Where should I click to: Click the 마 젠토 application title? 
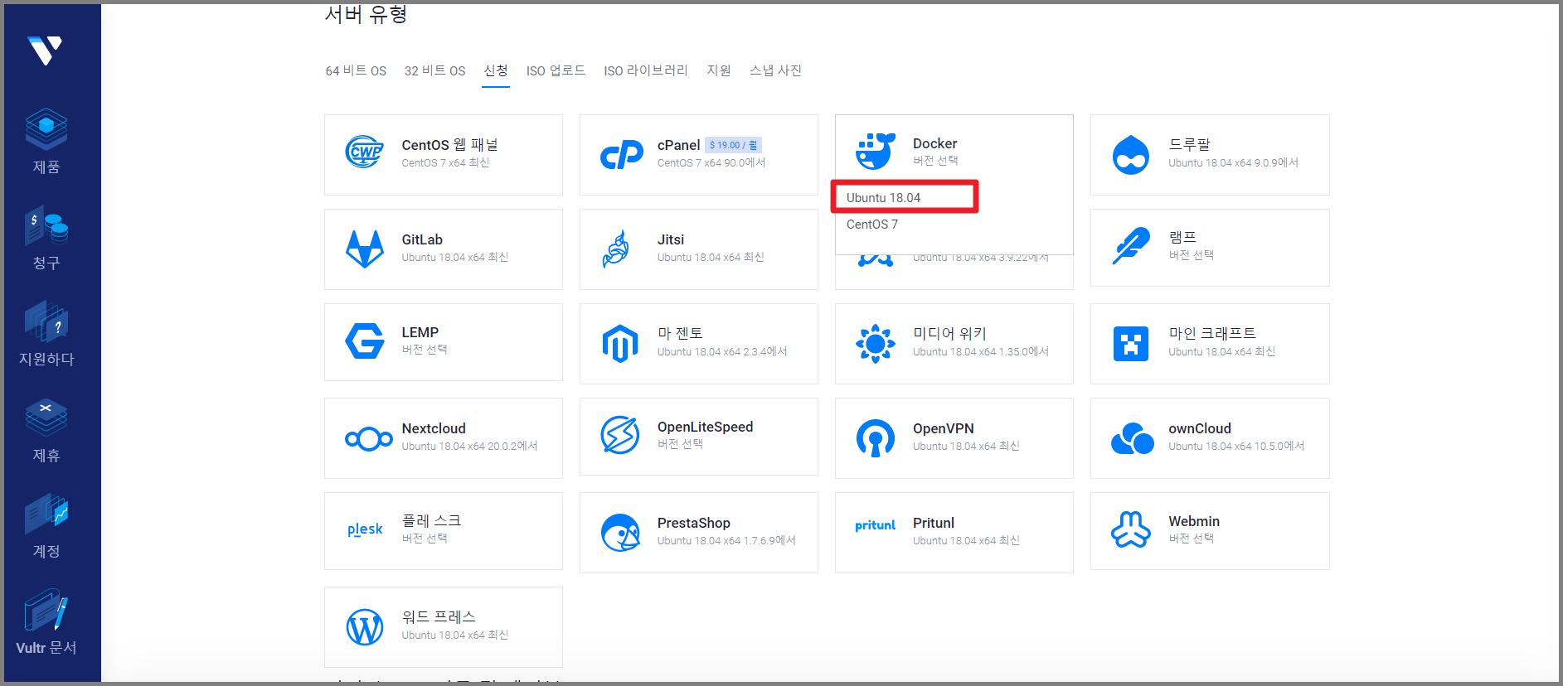pyautogui.click(x=680, y=333)
